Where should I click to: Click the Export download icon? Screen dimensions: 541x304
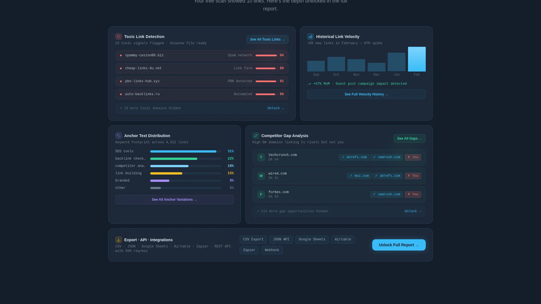pyautogui.click(x=119, y=240)
